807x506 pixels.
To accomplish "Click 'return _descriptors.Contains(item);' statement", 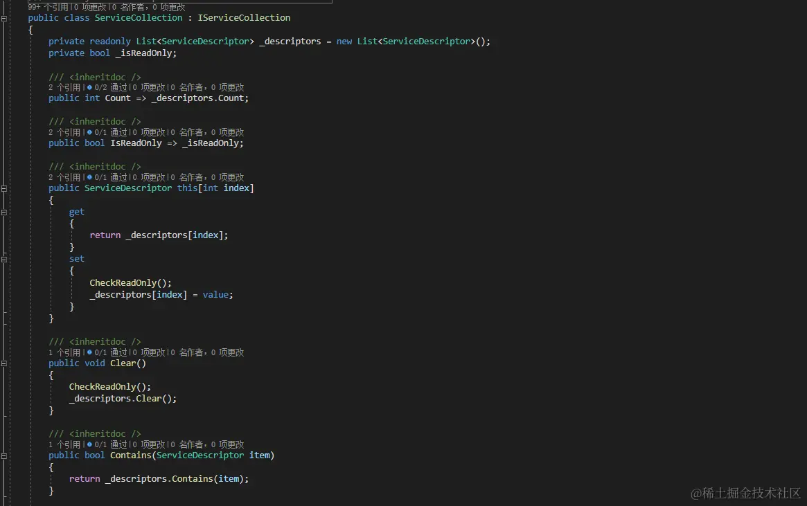I will tap(159, 479).
